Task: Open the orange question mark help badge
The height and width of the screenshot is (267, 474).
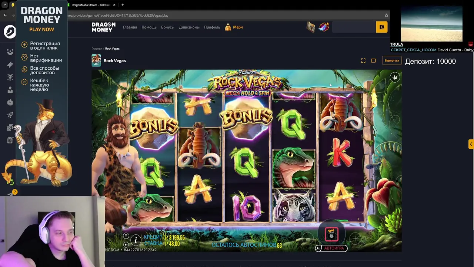Action: pos(14,192)
